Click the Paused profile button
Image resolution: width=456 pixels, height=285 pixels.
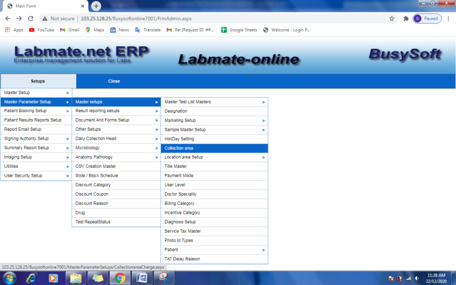tap(427, 19)
